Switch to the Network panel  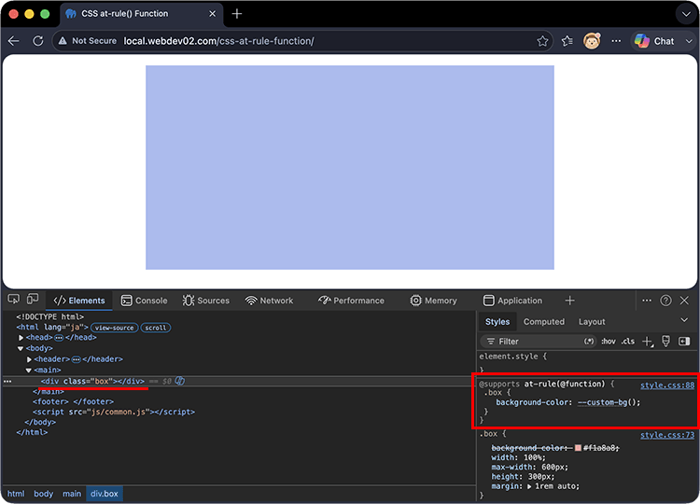point(269,301)
